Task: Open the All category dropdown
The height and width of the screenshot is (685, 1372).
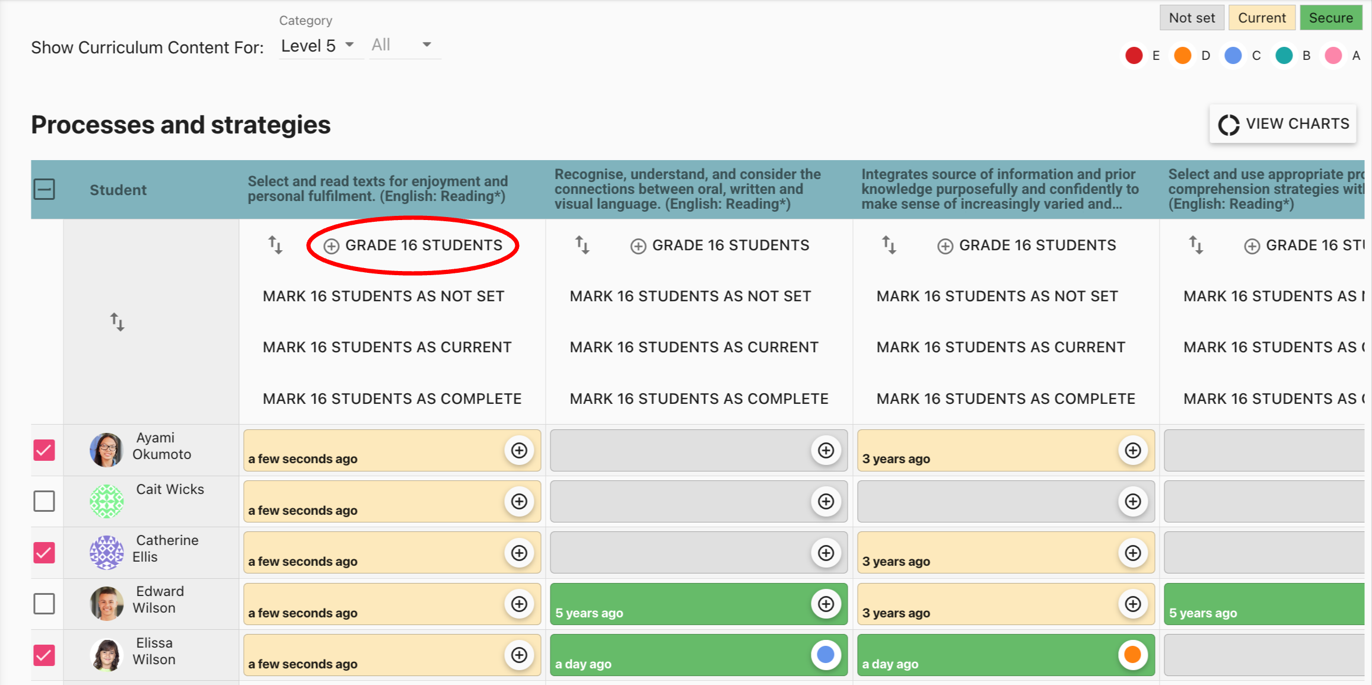Action: 402,46
